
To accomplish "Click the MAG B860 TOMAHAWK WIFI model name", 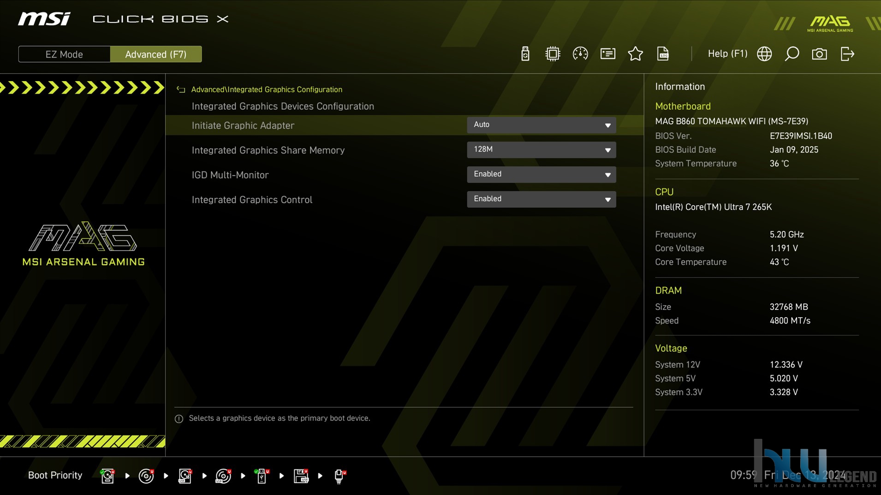I will coord(732,121).
